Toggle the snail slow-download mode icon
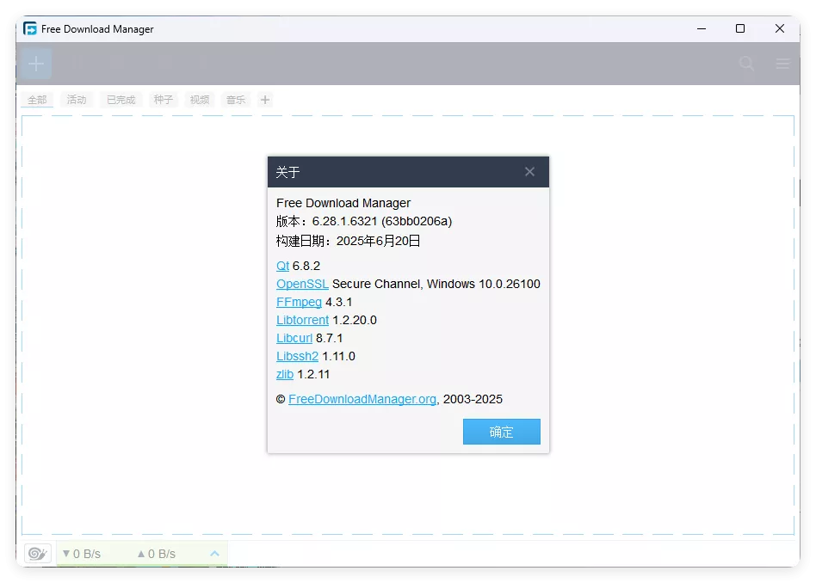The width and height of the screenshot is (816, 583). 34,554
